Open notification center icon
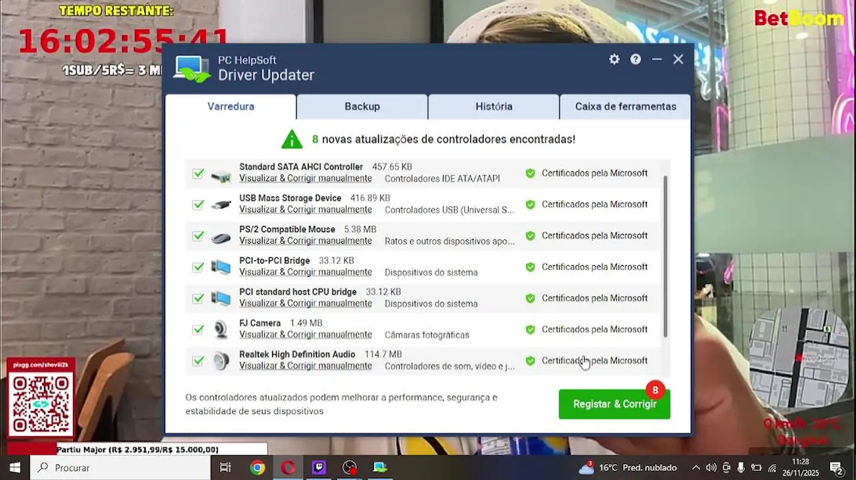This screenshot has width=856, height=480. click(x=837, y=467)
